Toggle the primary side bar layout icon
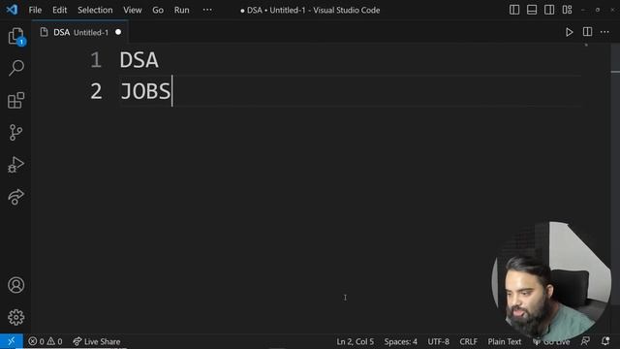Image resolution: width=620 pixels, height=349 pixels. [514, 10]
